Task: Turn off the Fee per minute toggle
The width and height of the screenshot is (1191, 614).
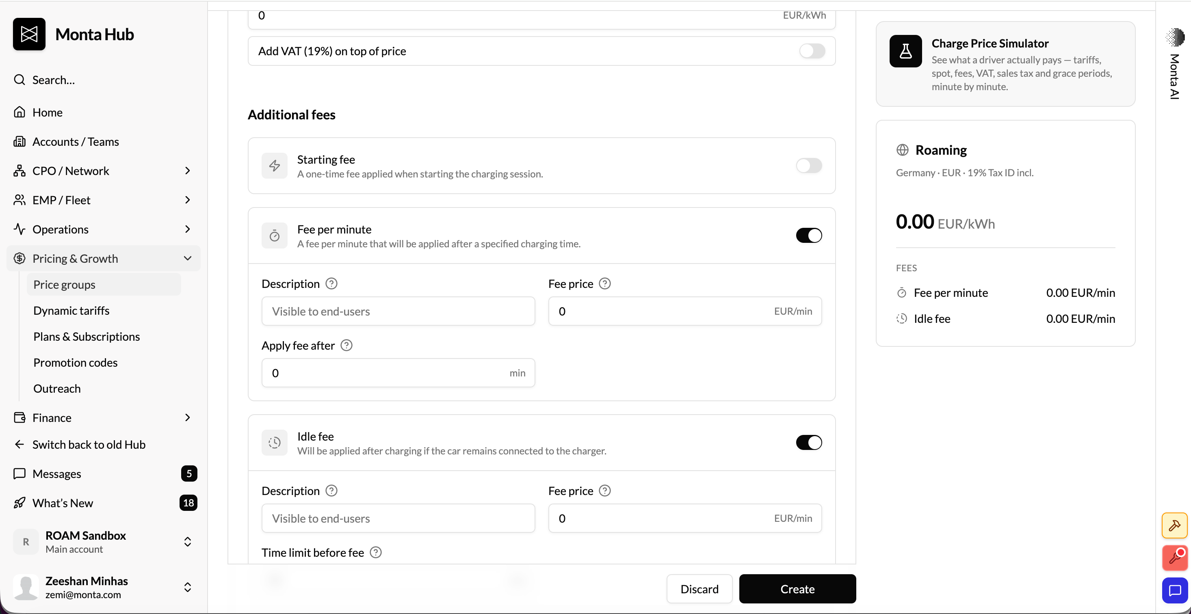Action: coord(809,236)
